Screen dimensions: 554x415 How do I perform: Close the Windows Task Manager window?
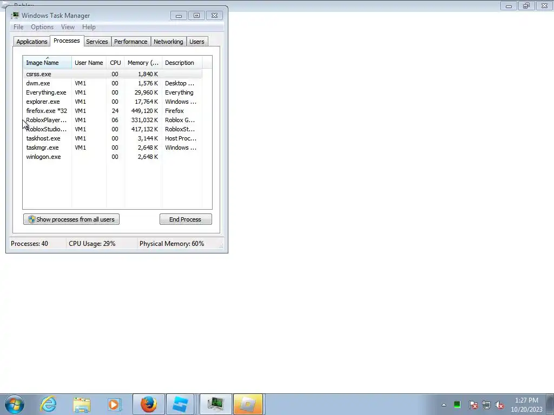pos(214,16)
